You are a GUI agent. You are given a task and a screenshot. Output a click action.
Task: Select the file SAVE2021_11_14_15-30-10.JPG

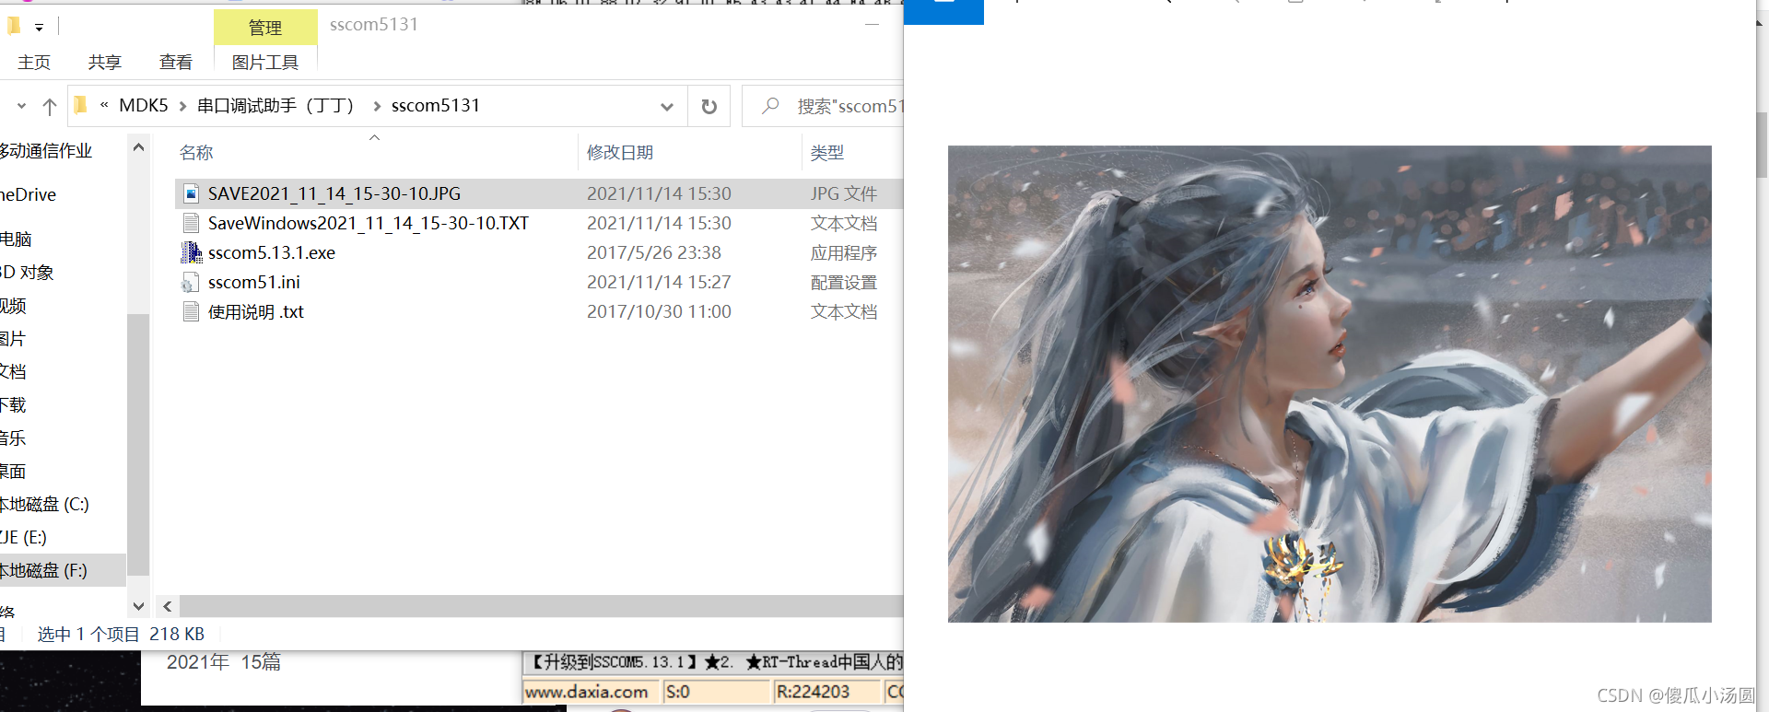[x=334, y=193]
